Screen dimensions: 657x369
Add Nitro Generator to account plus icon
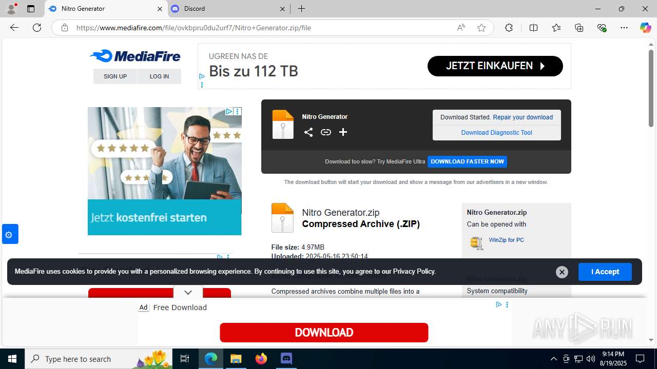tap(343, 132)
